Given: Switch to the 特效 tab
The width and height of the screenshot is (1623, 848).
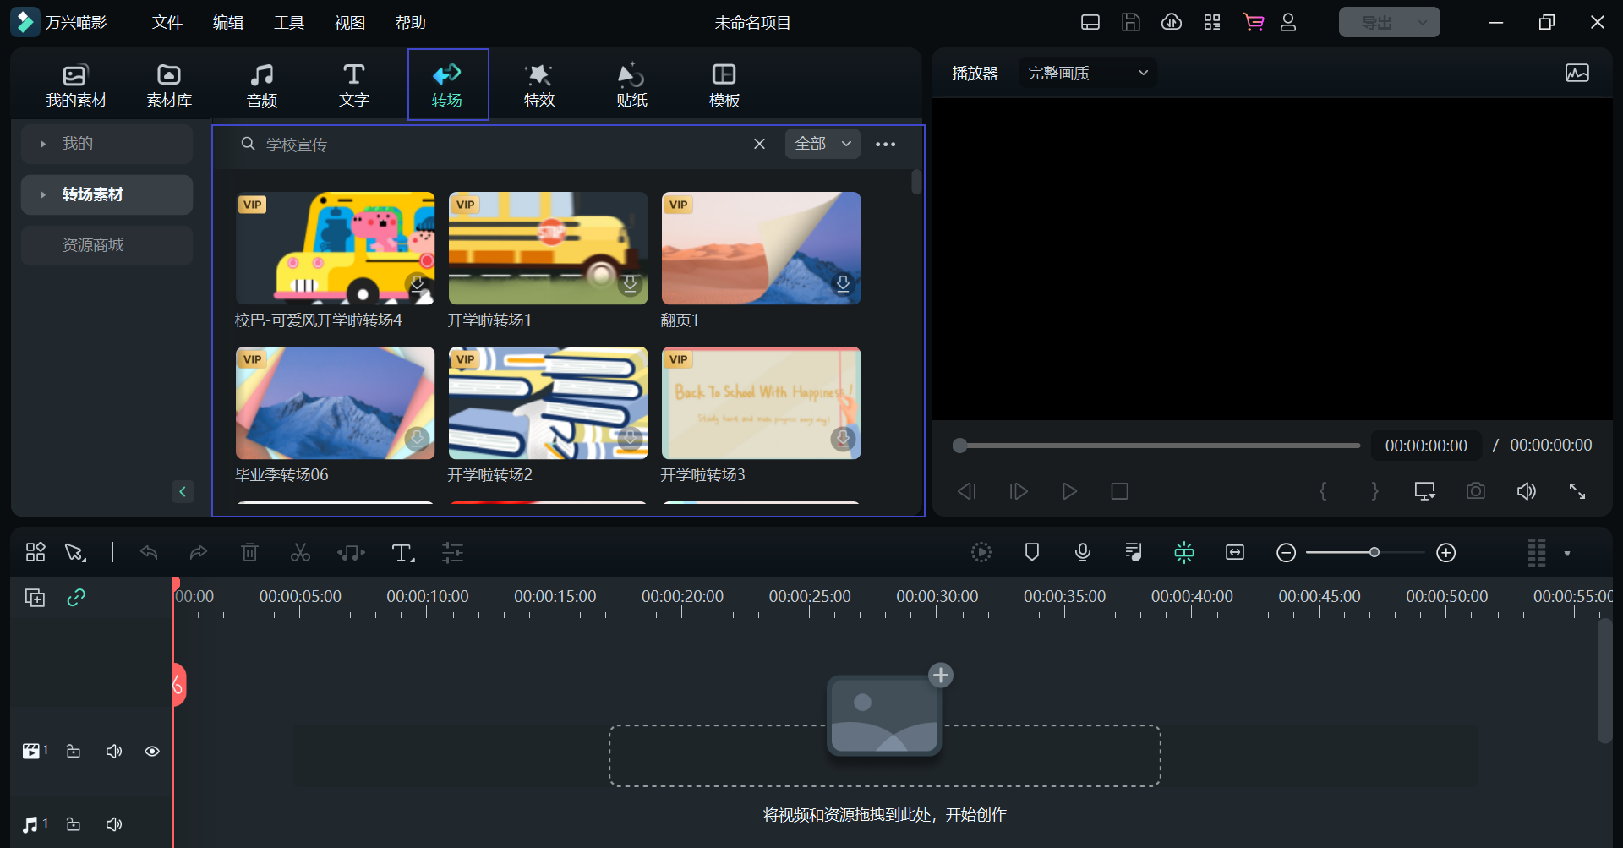Looking at the screenshot, I should tap(538, 85).
